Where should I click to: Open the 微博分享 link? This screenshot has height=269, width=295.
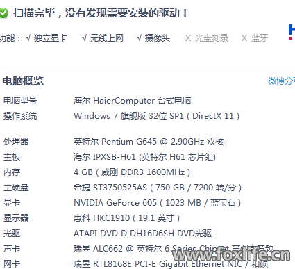(x=281, y=81)
